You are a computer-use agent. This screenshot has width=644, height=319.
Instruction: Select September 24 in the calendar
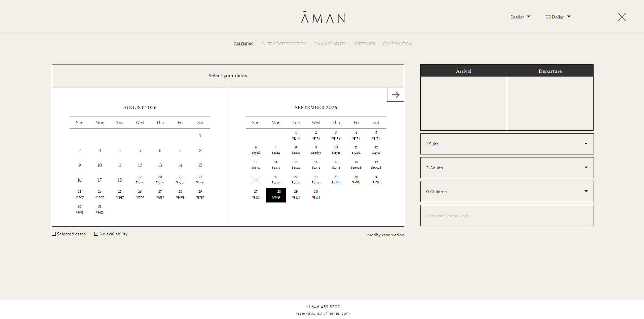[336, 180]
